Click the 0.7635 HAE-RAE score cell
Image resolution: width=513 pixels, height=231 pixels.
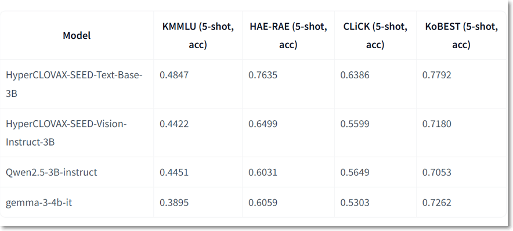coord(263,75)
